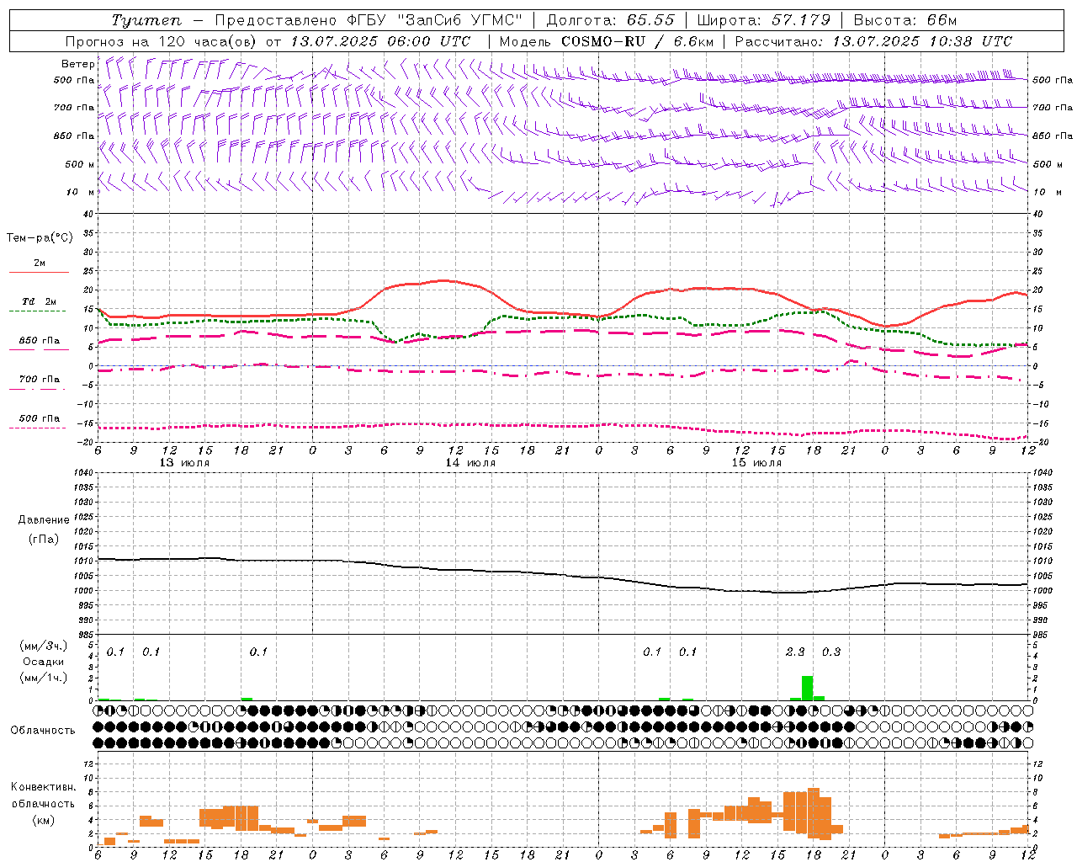
Task: Click the "Td 2м" dew point legend label
Action: tap(39, 301)
